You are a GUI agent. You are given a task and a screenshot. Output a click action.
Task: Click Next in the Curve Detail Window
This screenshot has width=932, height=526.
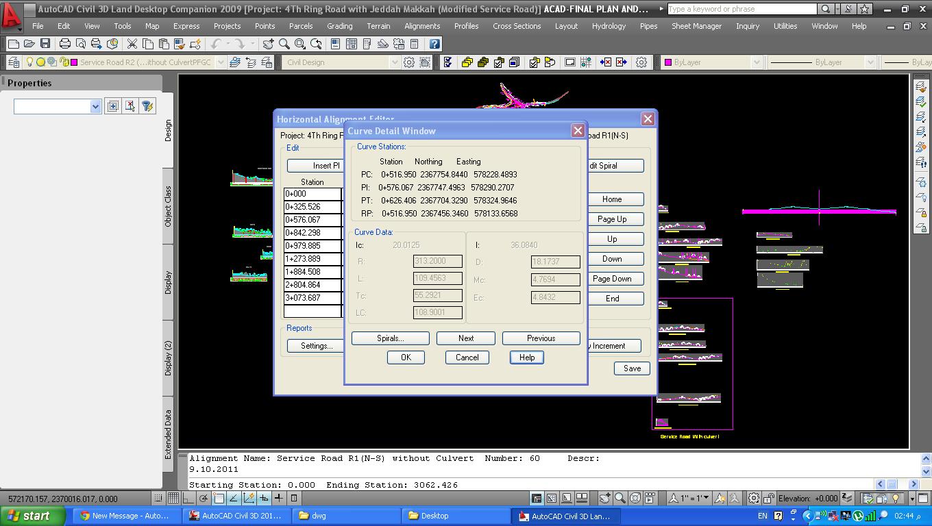click(466, 338)
